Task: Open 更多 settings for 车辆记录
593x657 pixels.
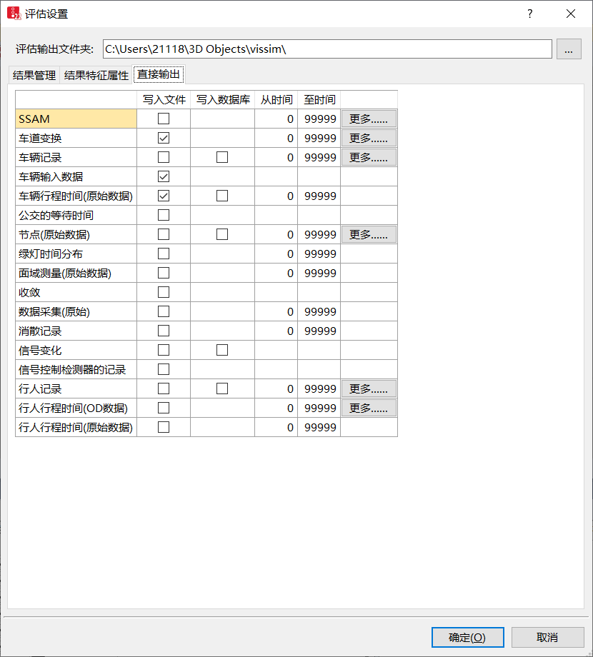Action: 369,157
